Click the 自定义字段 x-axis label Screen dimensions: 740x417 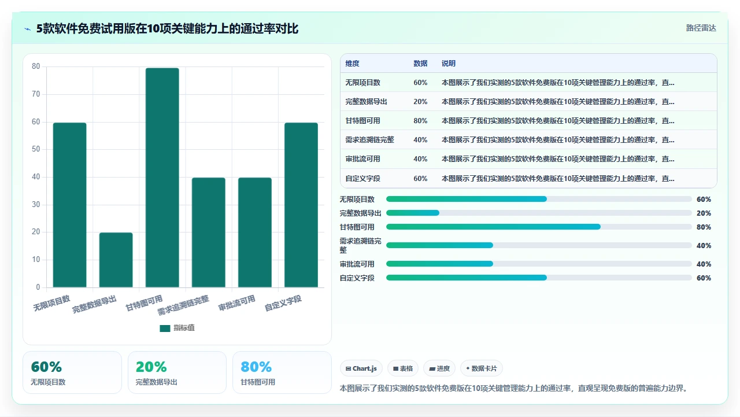click(x=283, y=303)
